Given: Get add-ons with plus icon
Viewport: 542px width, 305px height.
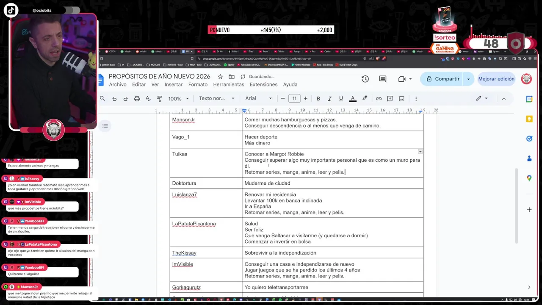Looking at the screenshot, I should 529,210.
